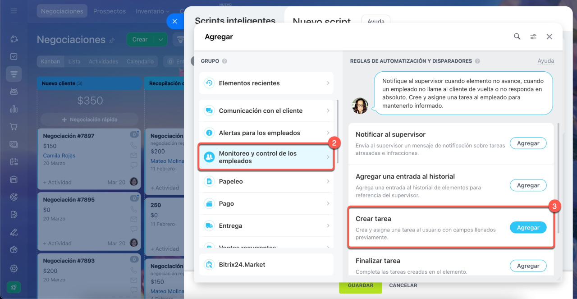The image size is (577, 299).
Task: Click Ayuda link in automation rules panel
Action: pyautogui.click(x=545, y=61)
